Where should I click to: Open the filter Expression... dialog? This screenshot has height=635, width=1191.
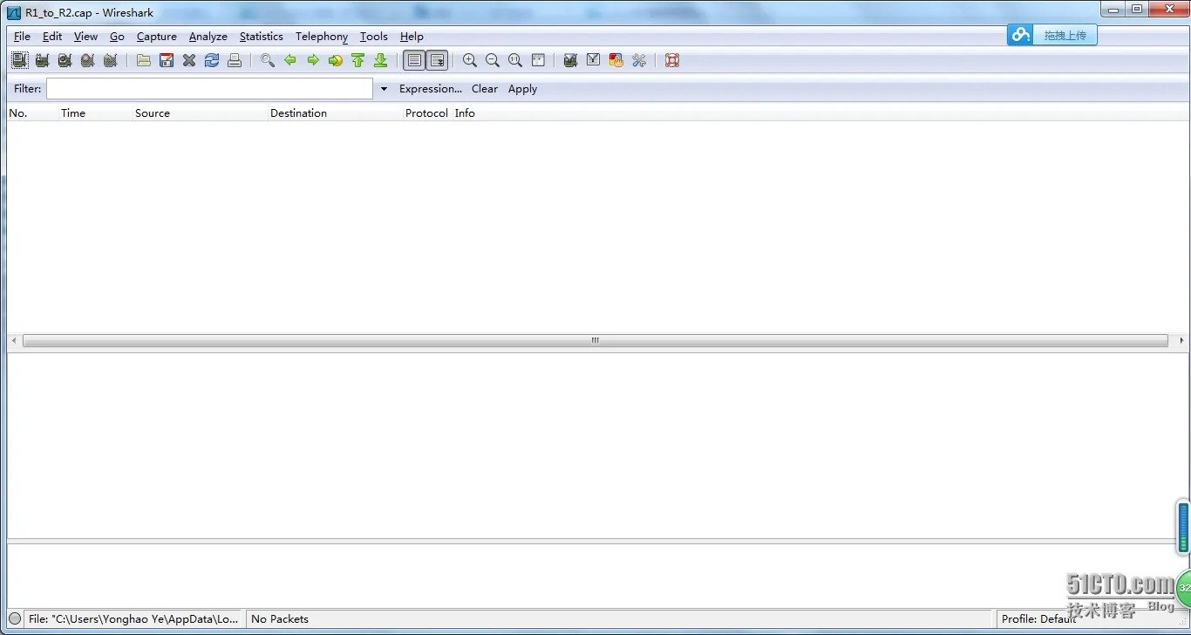pyautogui.click(x=431, y=89)
